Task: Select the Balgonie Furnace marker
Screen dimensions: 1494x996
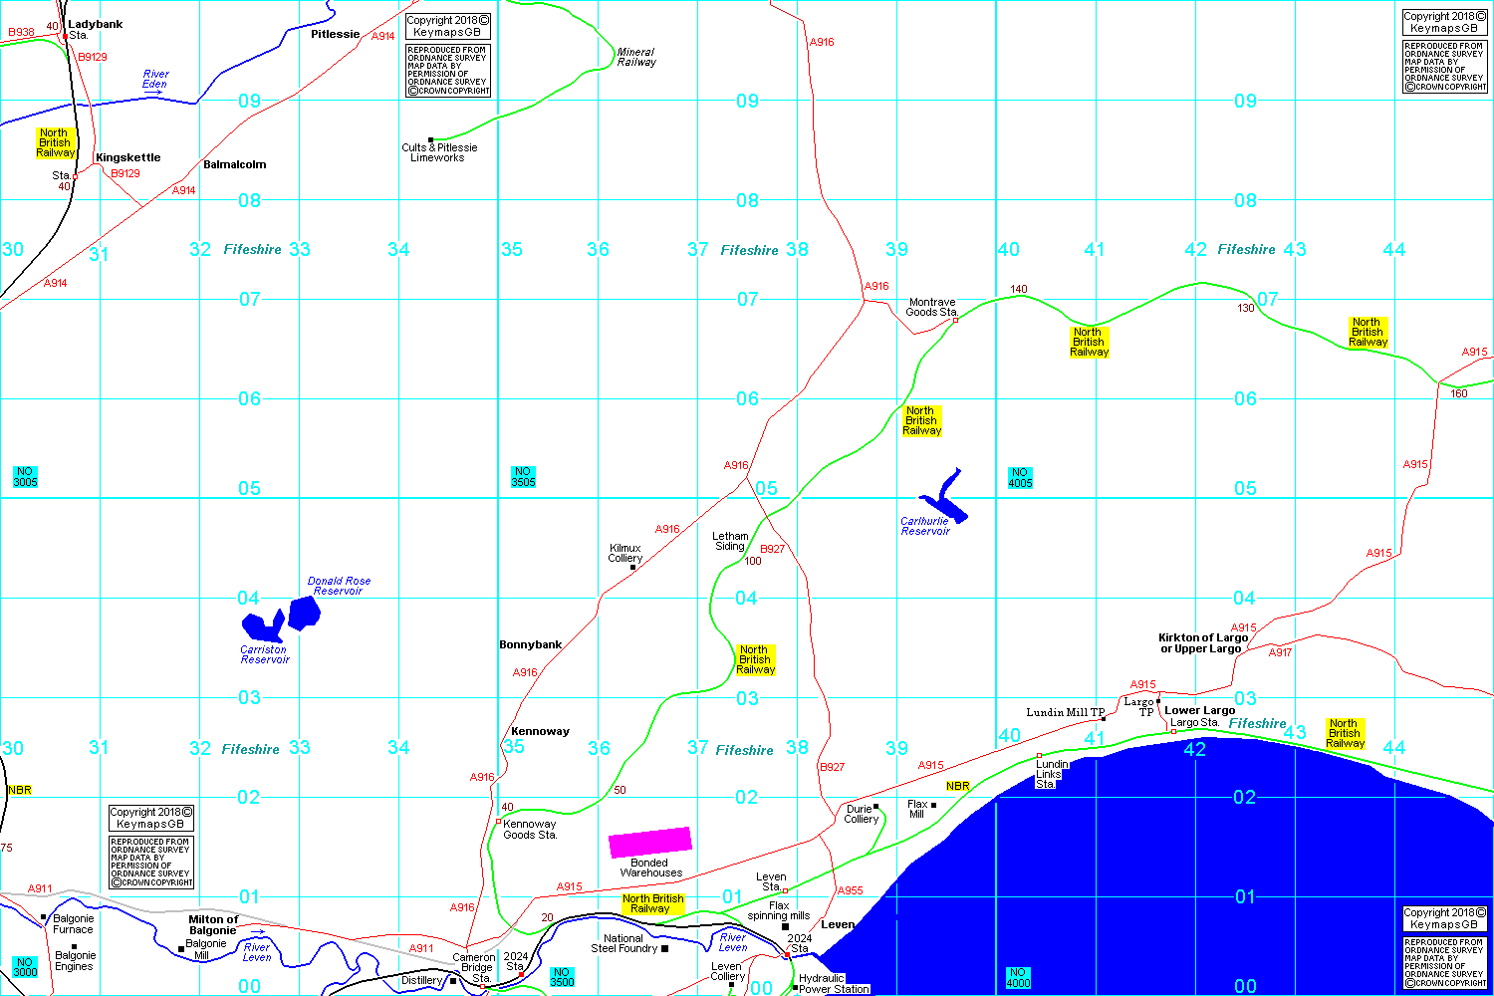Action: tap(44, 917)
